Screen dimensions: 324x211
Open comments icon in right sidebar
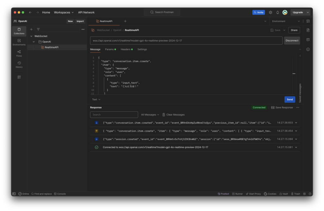click(308, 40)
